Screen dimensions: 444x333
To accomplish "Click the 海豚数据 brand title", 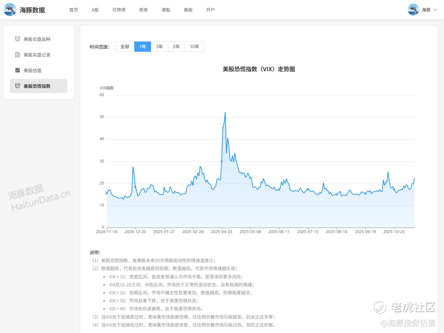I will tap(32, 10).
